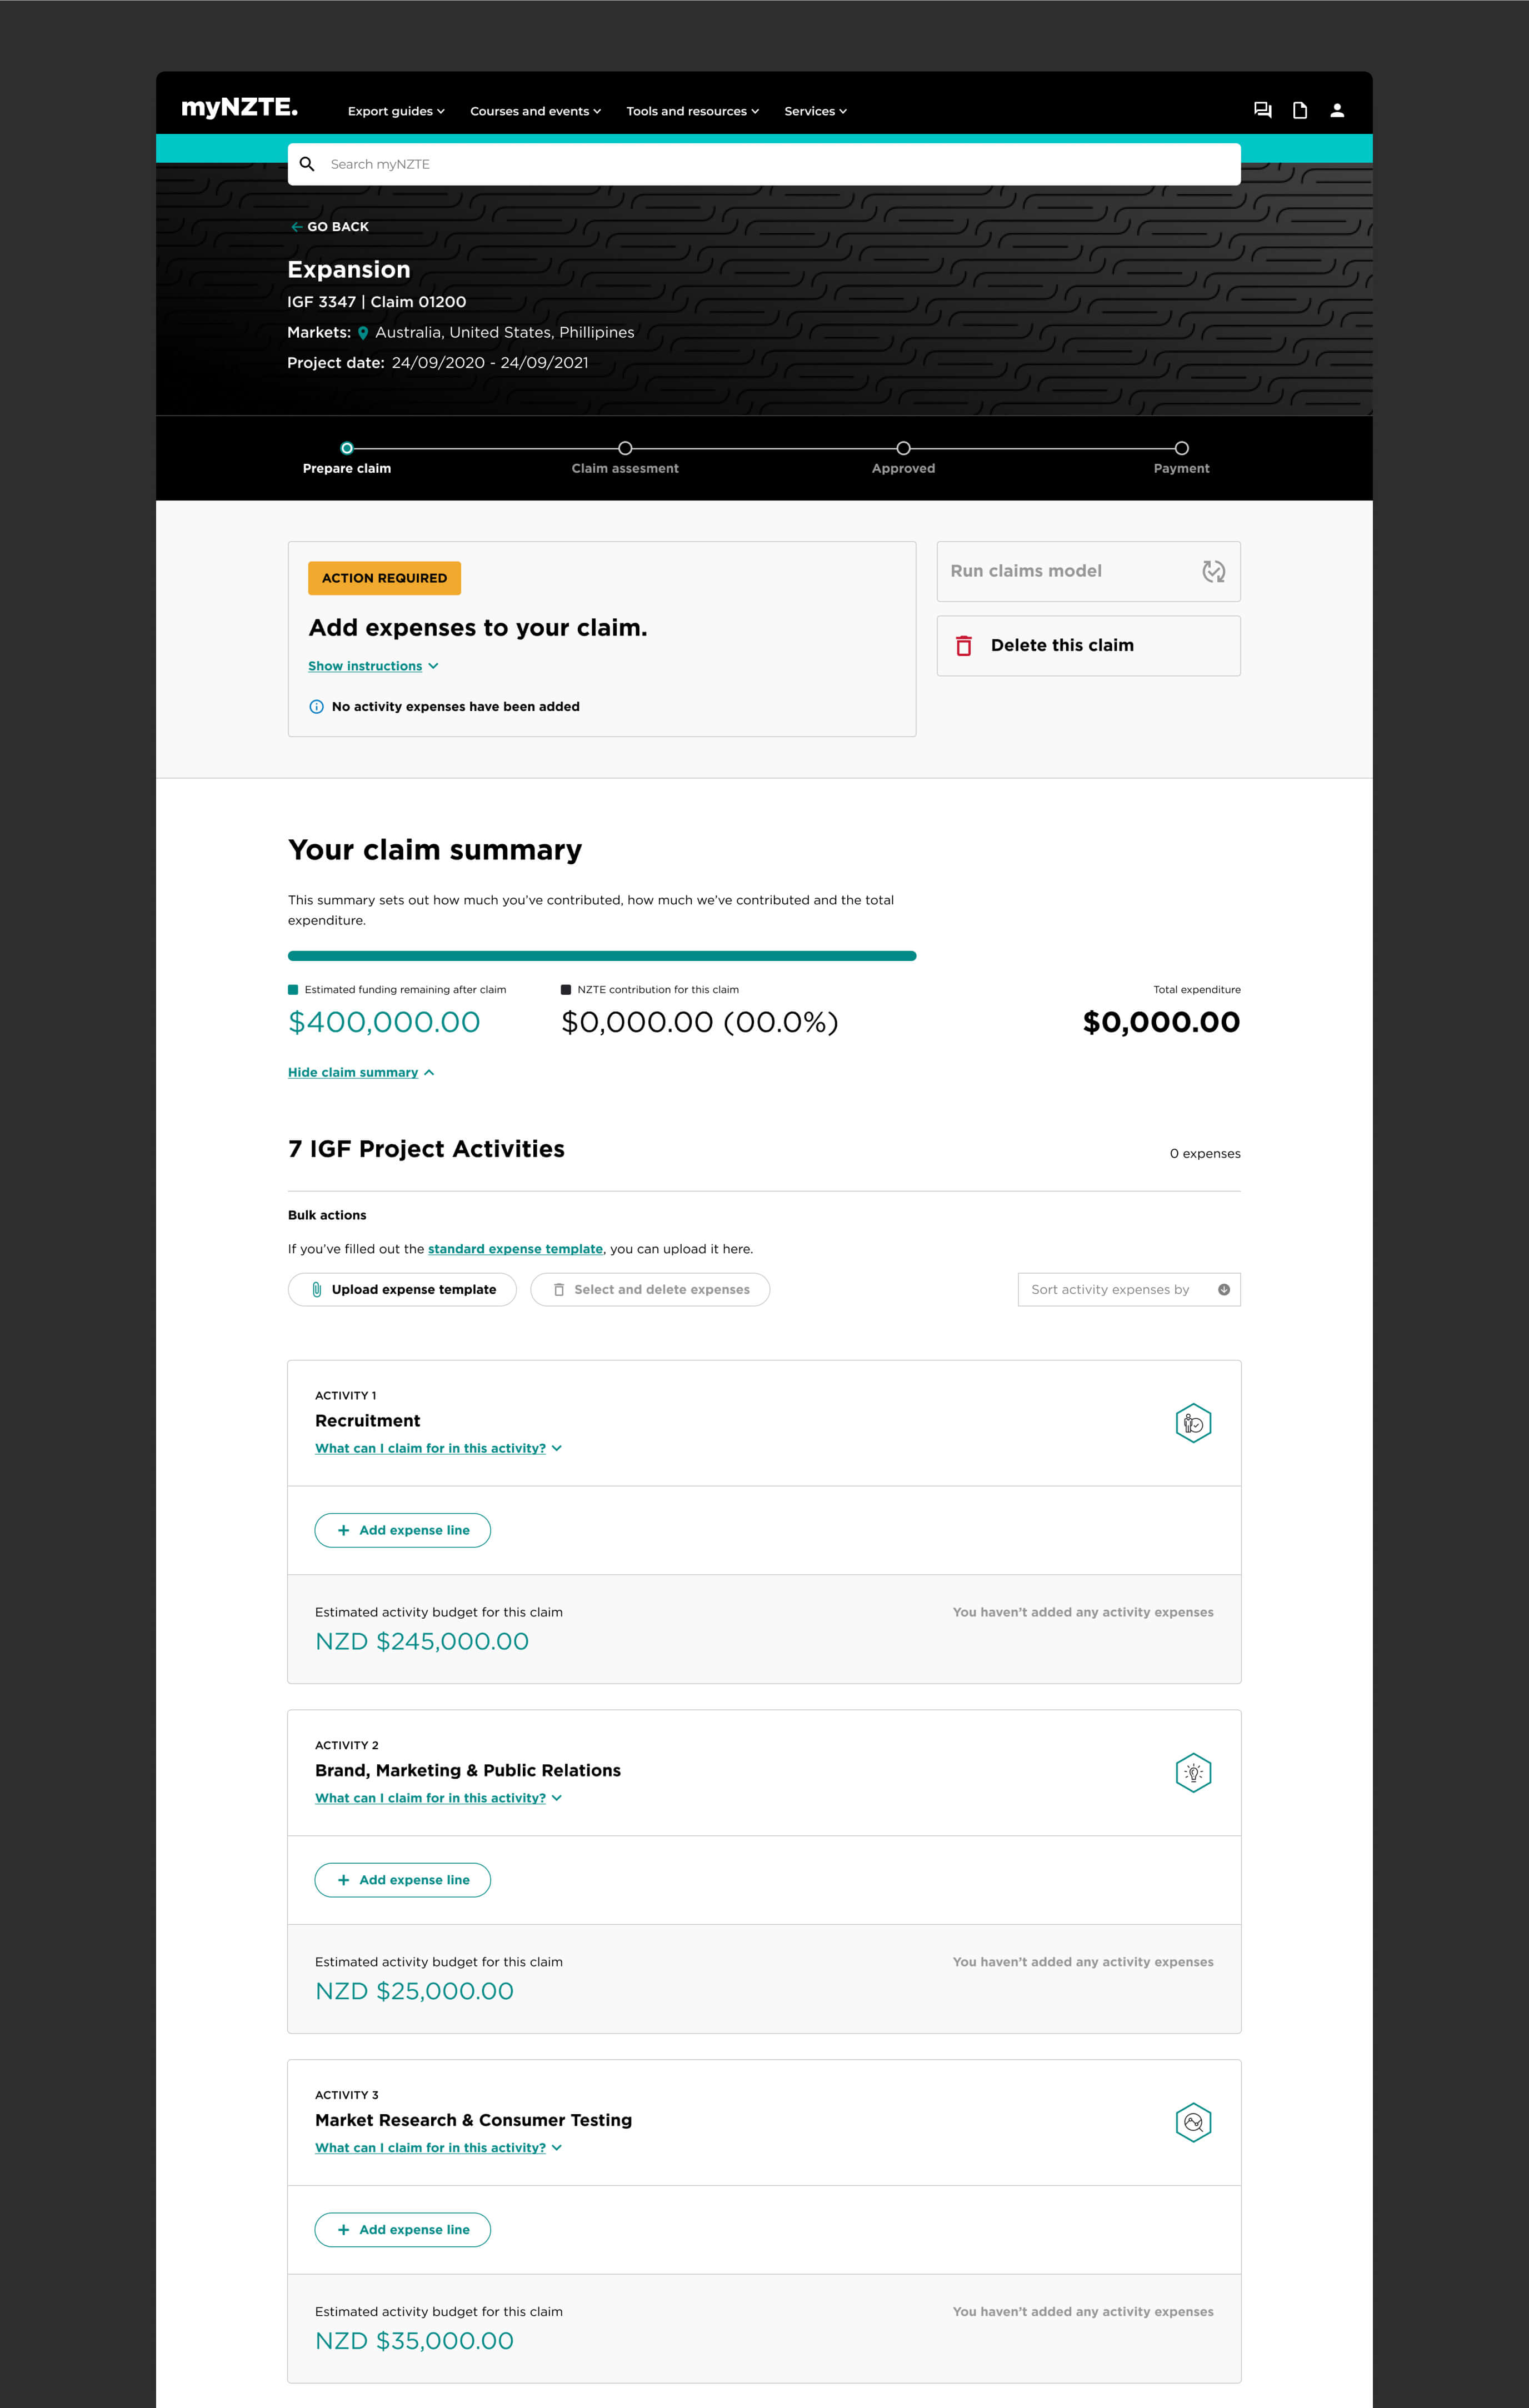Add expense line to Brand, Marketing activity

pos(402,1880)
